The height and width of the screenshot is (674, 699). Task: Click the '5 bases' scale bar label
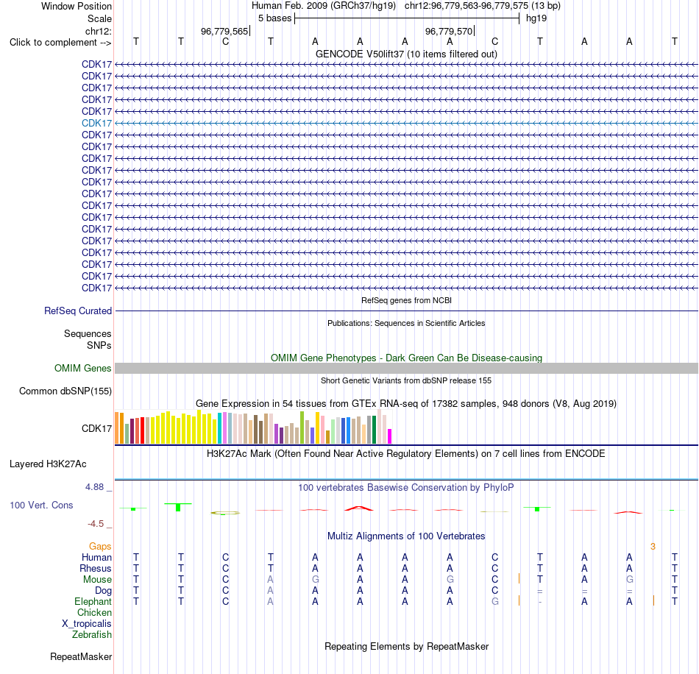[274, 18]
